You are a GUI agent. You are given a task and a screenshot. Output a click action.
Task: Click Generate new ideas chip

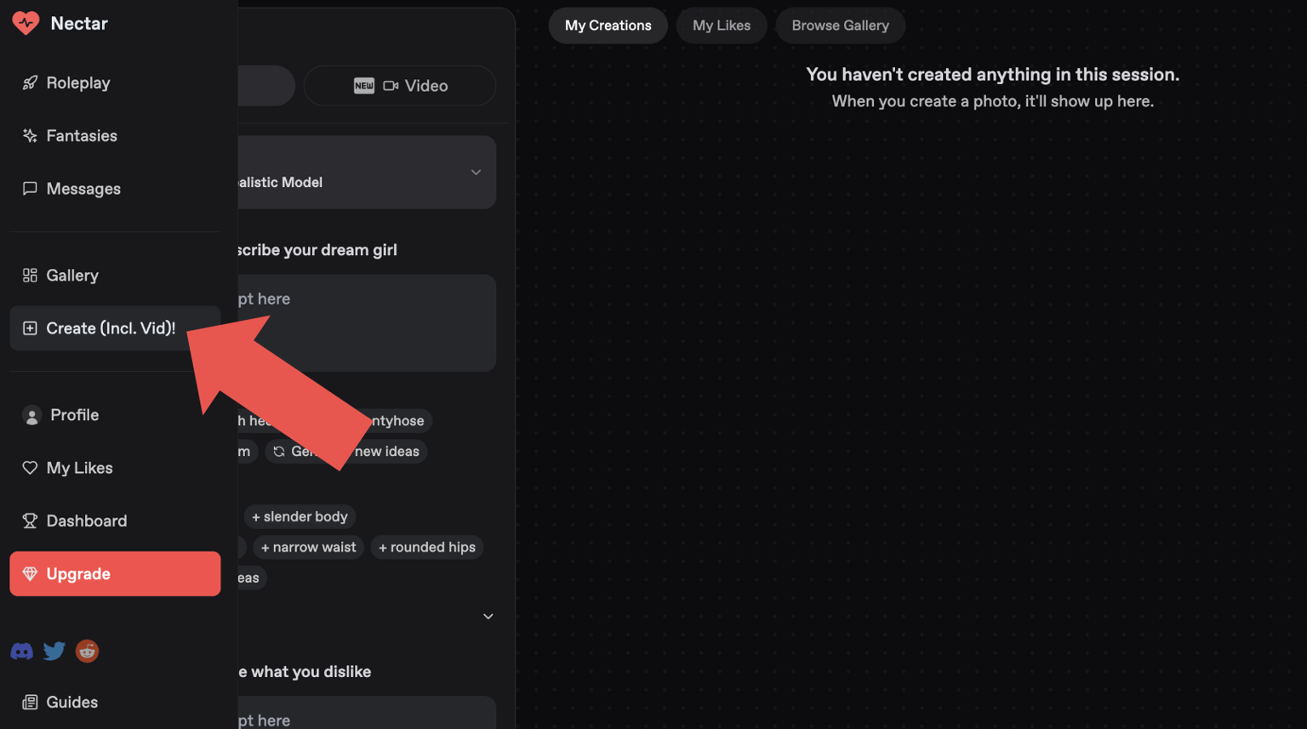click(x=346, y=451)
